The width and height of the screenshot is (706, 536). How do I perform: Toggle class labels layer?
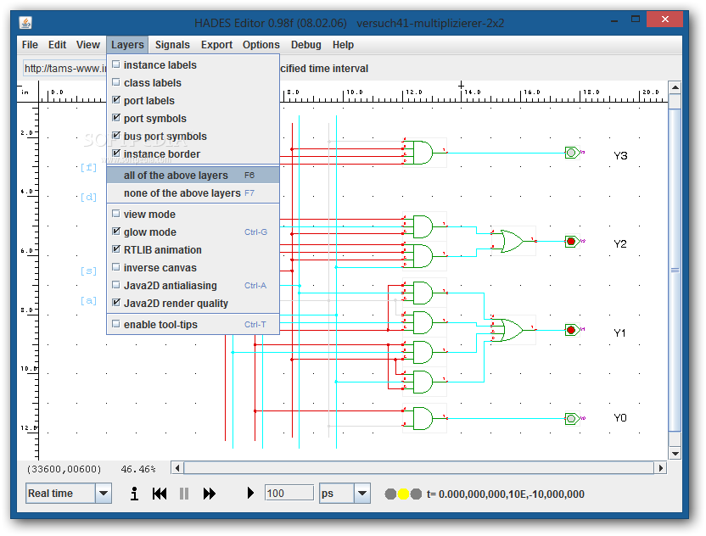[193, 83]
